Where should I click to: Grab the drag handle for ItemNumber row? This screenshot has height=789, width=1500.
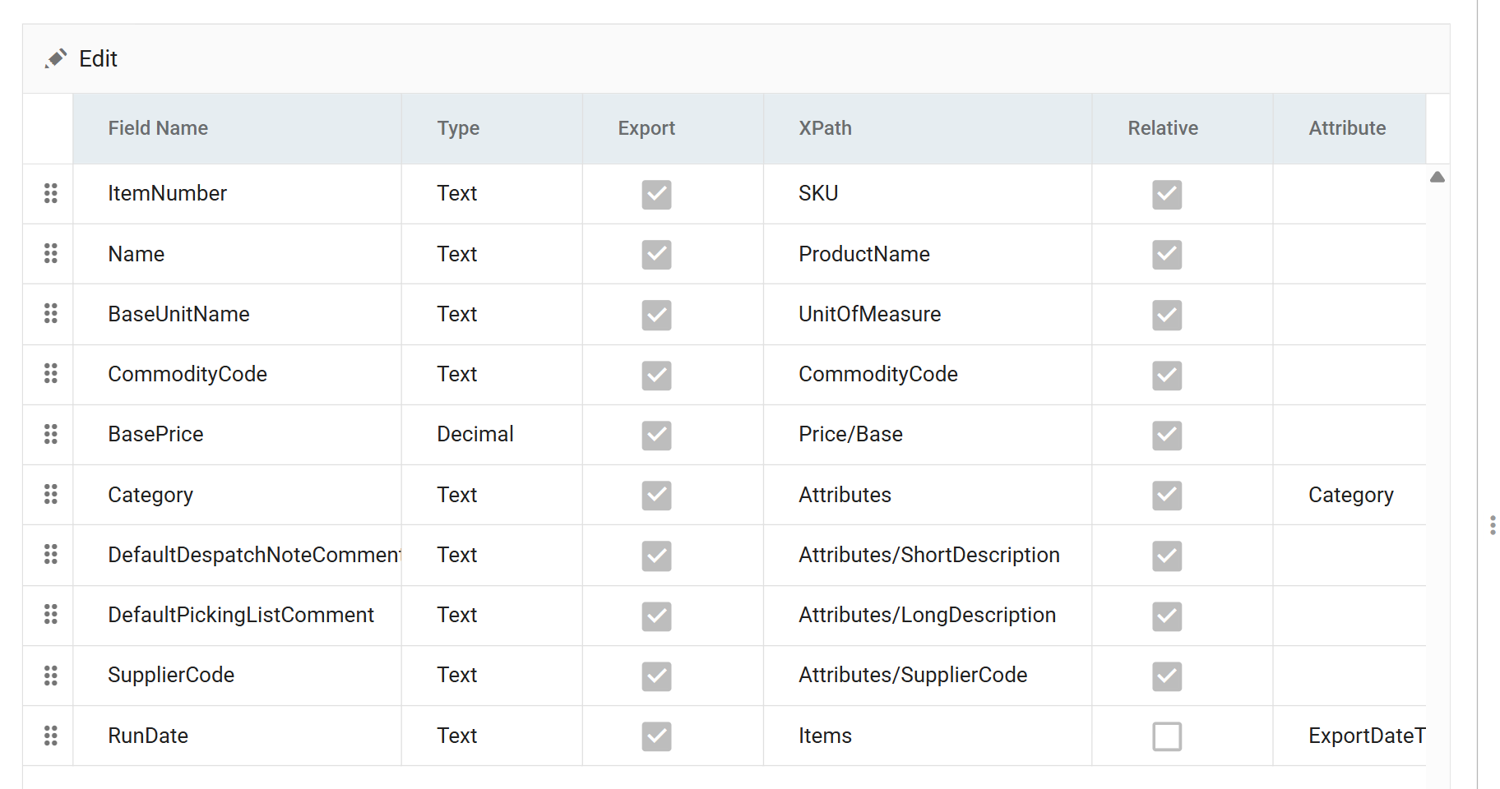point(50,193)
